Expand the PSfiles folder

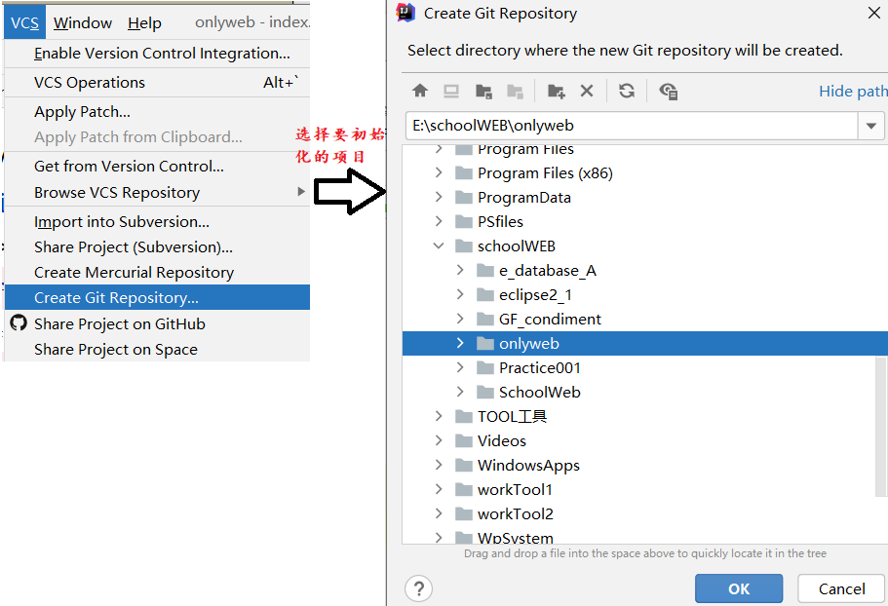click(x=439, y=221)
